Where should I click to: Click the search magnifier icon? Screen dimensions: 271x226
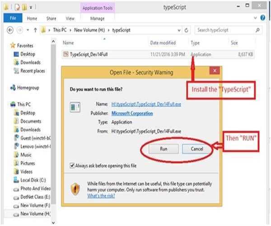(258, 30)
